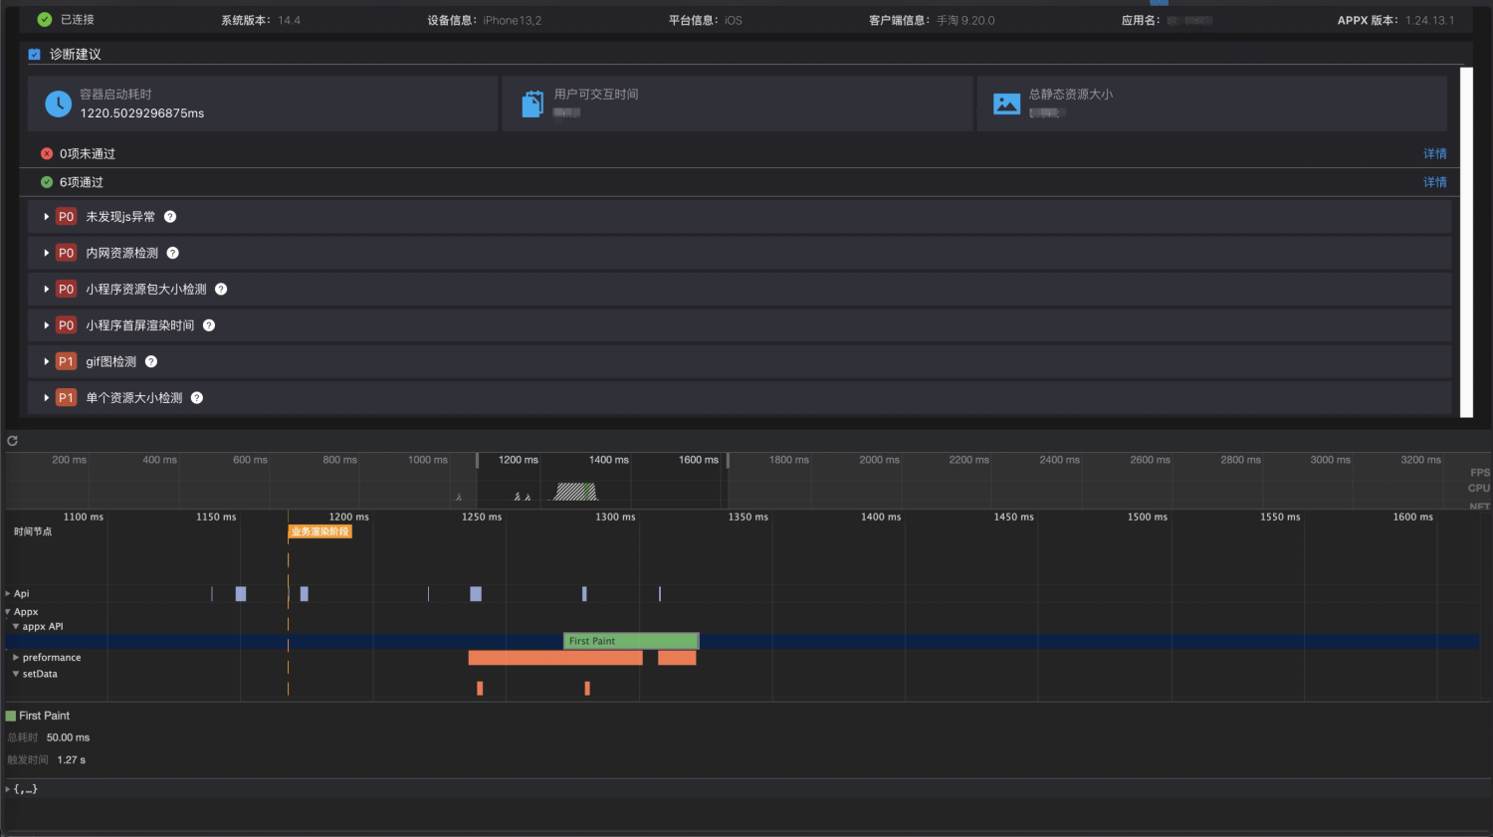Toggle the 诊断建议 checkbox

click(x=35, y=55)
